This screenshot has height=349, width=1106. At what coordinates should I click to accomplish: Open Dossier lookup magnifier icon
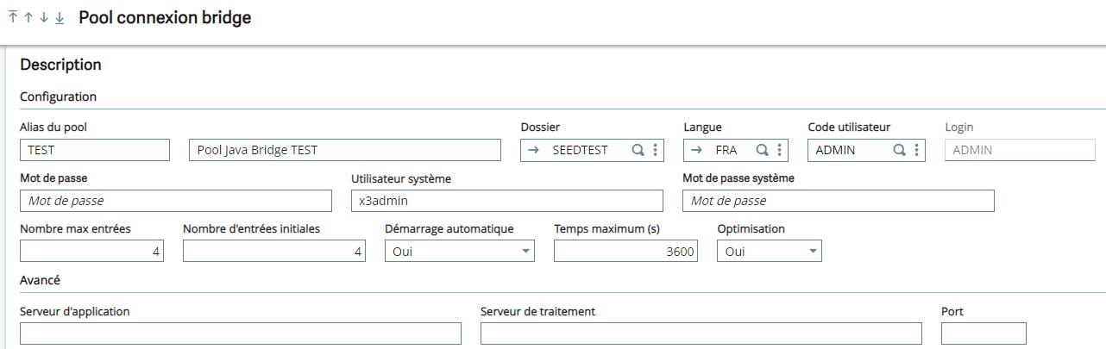pos(638,150)
